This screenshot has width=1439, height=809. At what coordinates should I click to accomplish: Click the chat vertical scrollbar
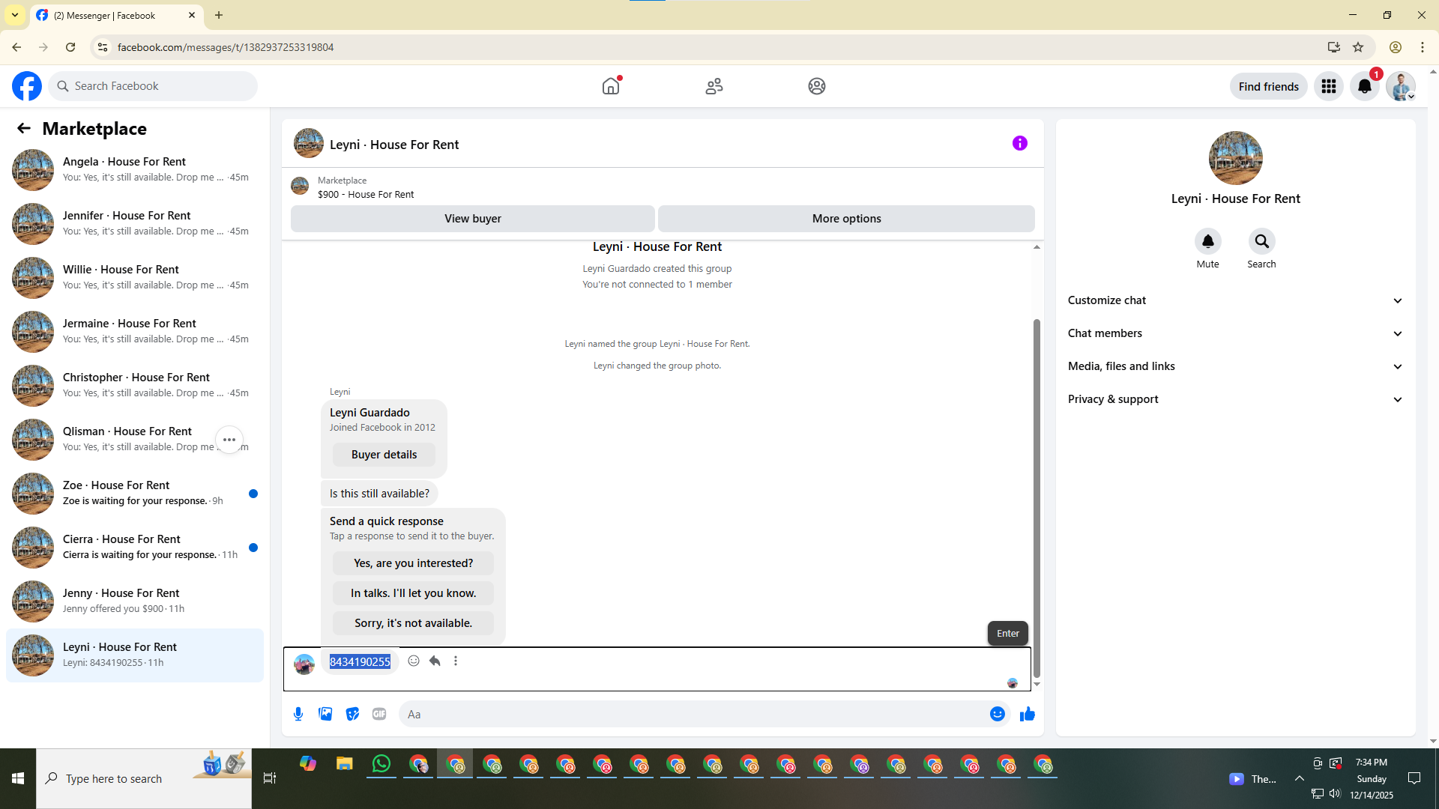(x=1037, y=494)
